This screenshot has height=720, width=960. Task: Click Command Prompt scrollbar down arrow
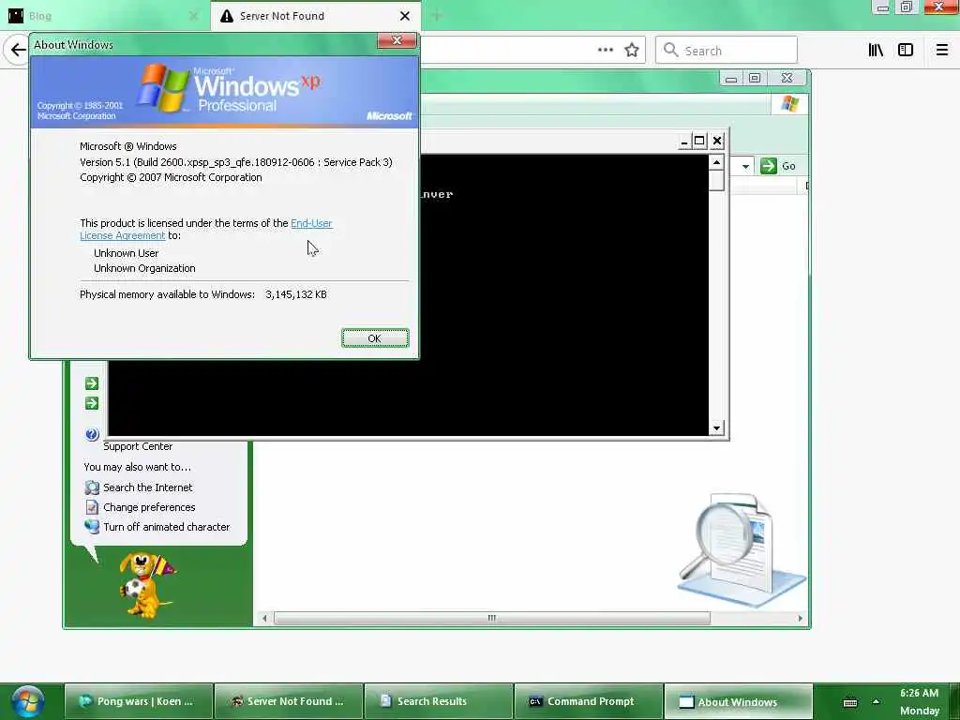coord(716,427)
